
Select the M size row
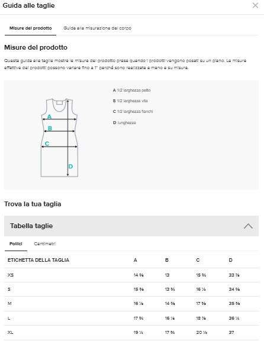[x=131, y=304]
